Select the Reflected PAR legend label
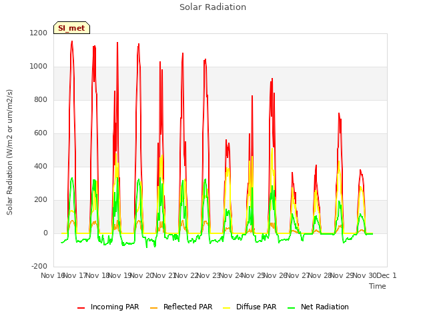 point(187,307)
